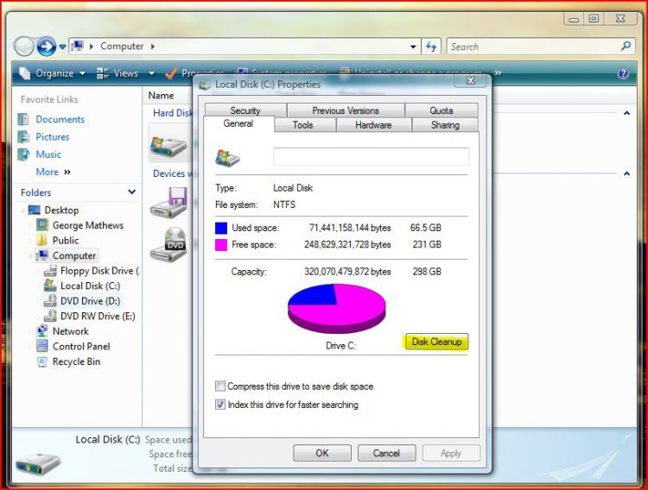Uncheck Index this drive for faster searching
648x490 pixels.
(220, 405)
